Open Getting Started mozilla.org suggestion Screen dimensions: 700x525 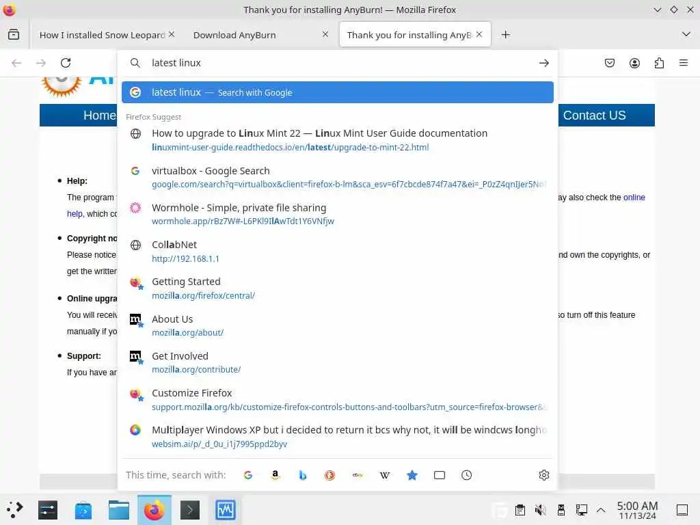coord(338,288)
